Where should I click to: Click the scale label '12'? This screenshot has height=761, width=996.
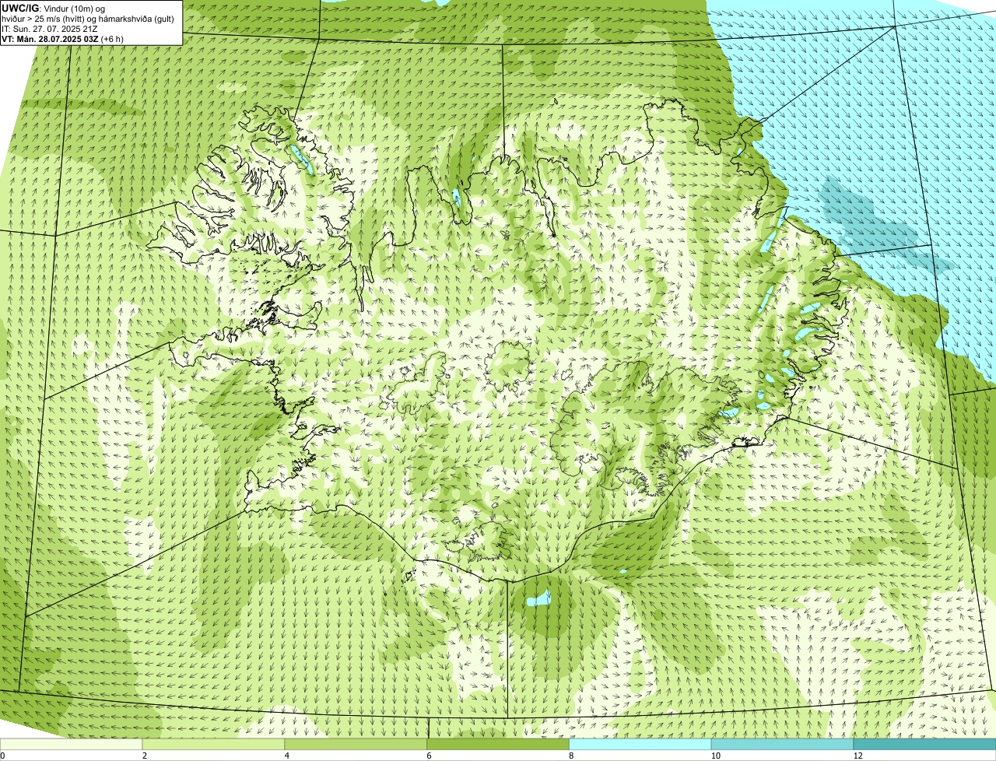[x=857, y=756]
